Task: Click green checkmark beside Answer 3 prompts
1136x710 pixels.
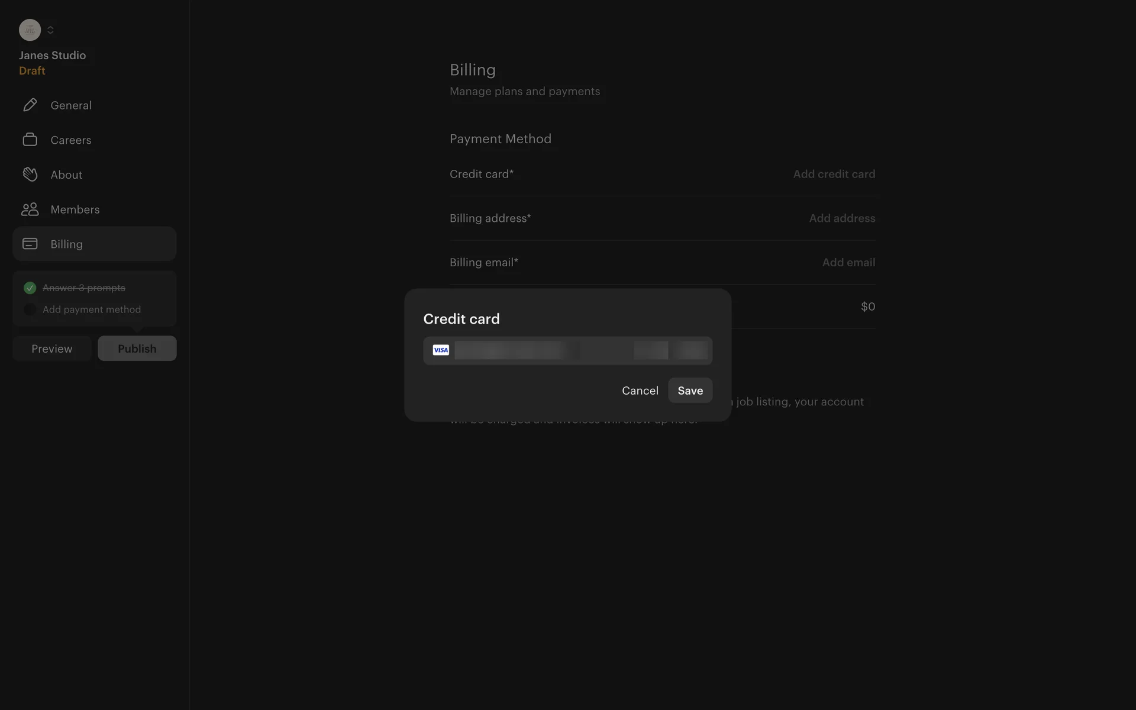Action: click(30, 288)
